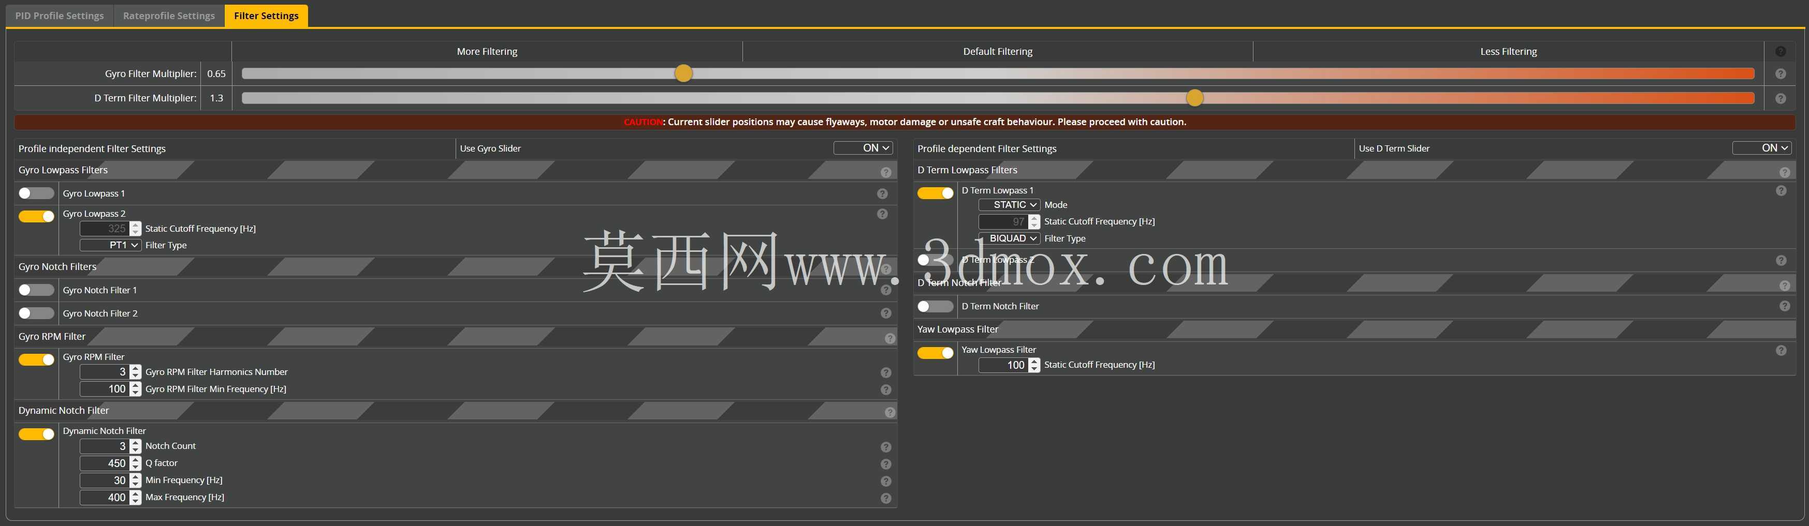
Task: Show help for Gyro Lowpass Filters section
Action: click(886, 172)
